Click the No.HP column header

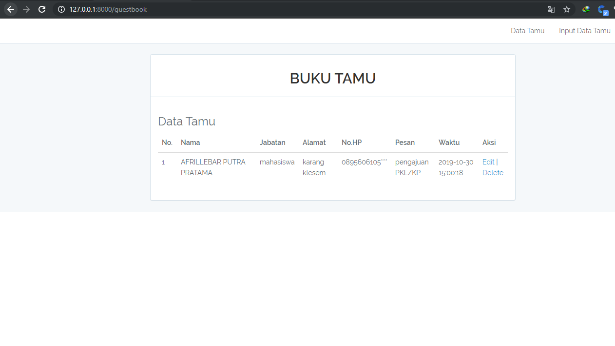pyautogui.click(x=351, y=142)
